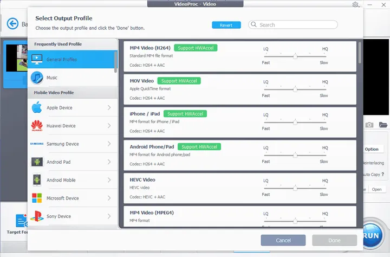Open output folder icon in main window
Image resolution: width=390 pixels, height=257 pixels.
383,125
